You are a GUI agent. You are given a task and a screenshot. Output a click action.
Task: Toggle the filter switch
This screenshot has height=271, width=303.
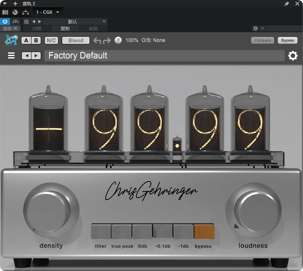pyautogui.click(x=101, y=231)
